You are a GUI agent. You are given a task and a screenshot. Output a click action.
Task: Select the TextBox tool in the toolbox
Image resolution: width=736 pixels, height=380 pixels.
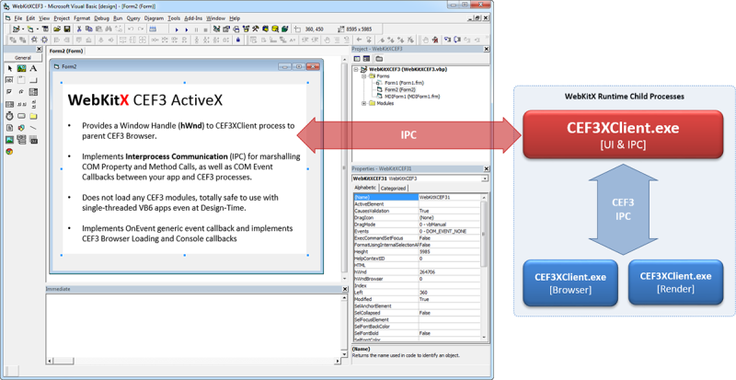[x=9, y=80]
